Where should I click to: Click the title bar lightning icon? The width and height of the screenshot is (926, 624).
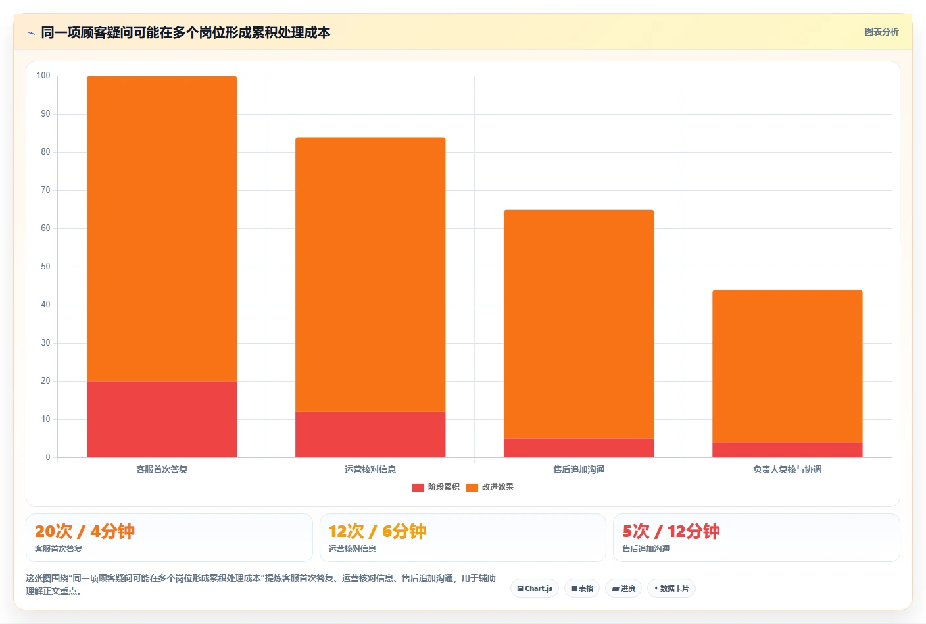(x=31, y=33)
